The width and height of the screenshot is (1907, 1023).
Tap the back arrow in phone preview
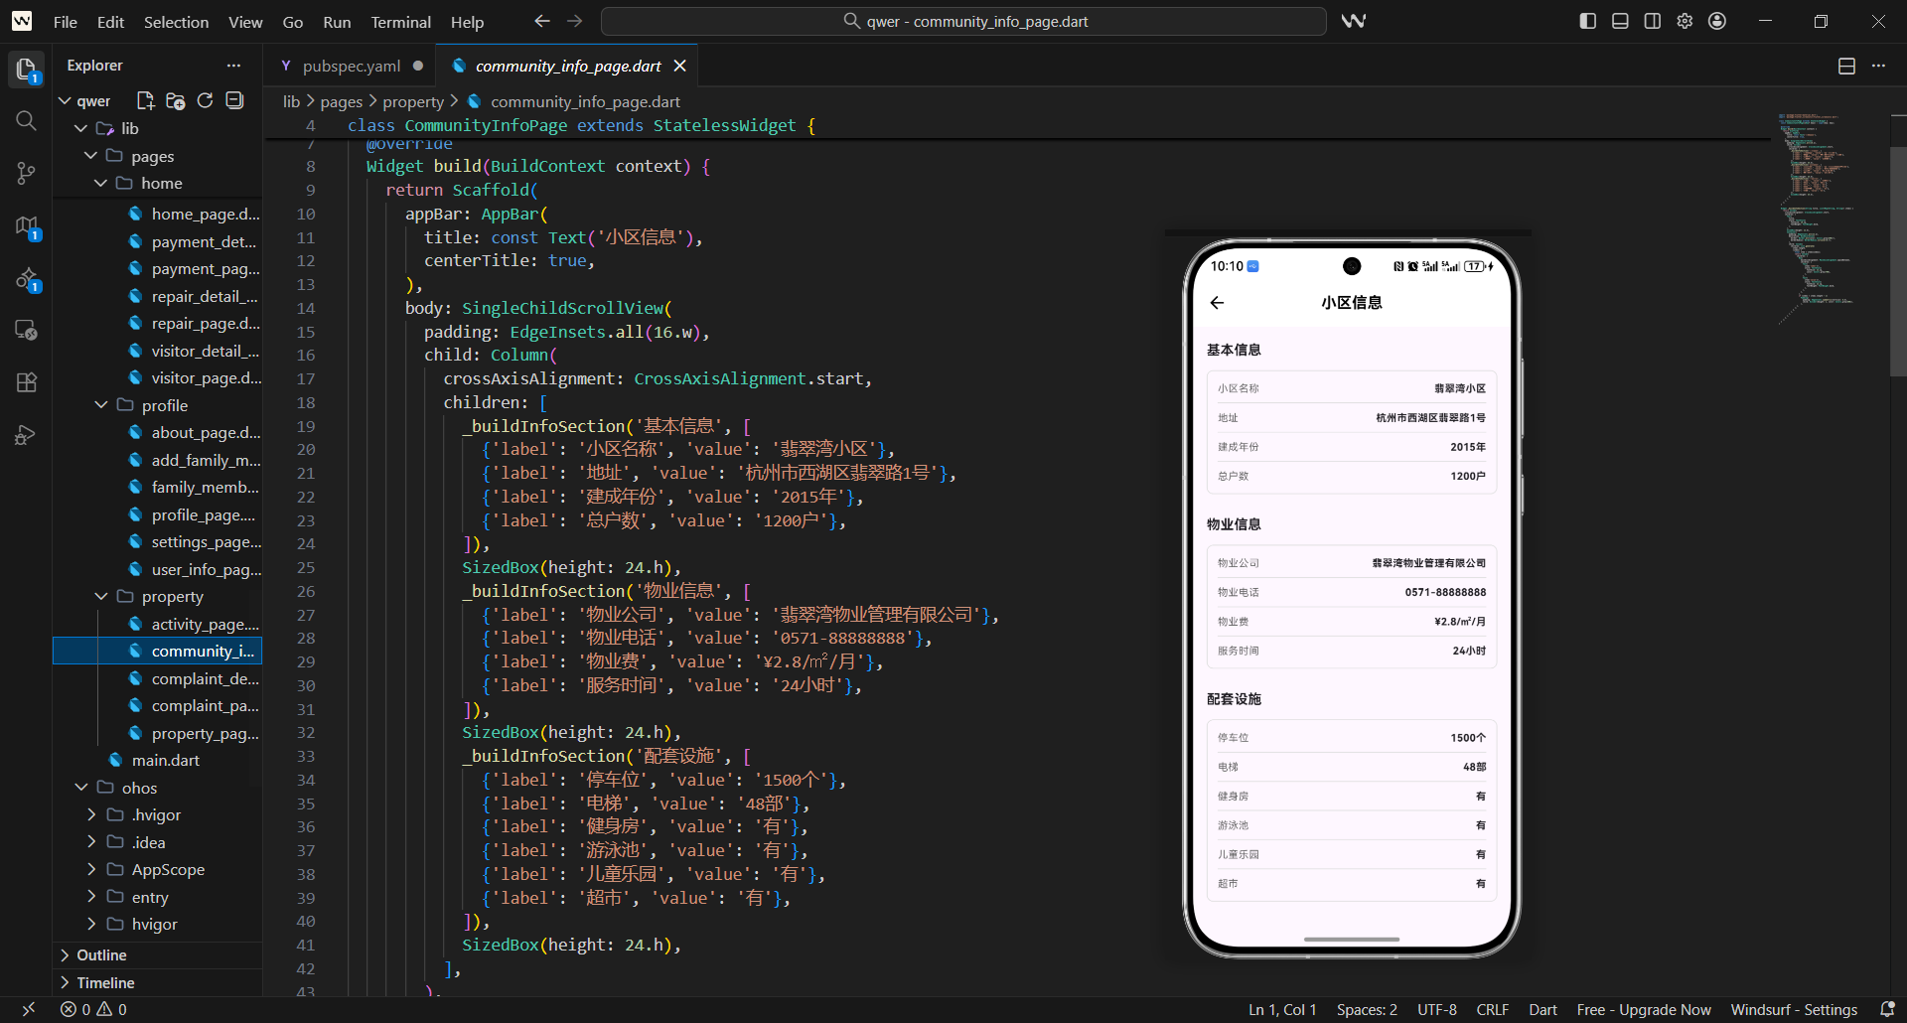(x=1217, y=303)
